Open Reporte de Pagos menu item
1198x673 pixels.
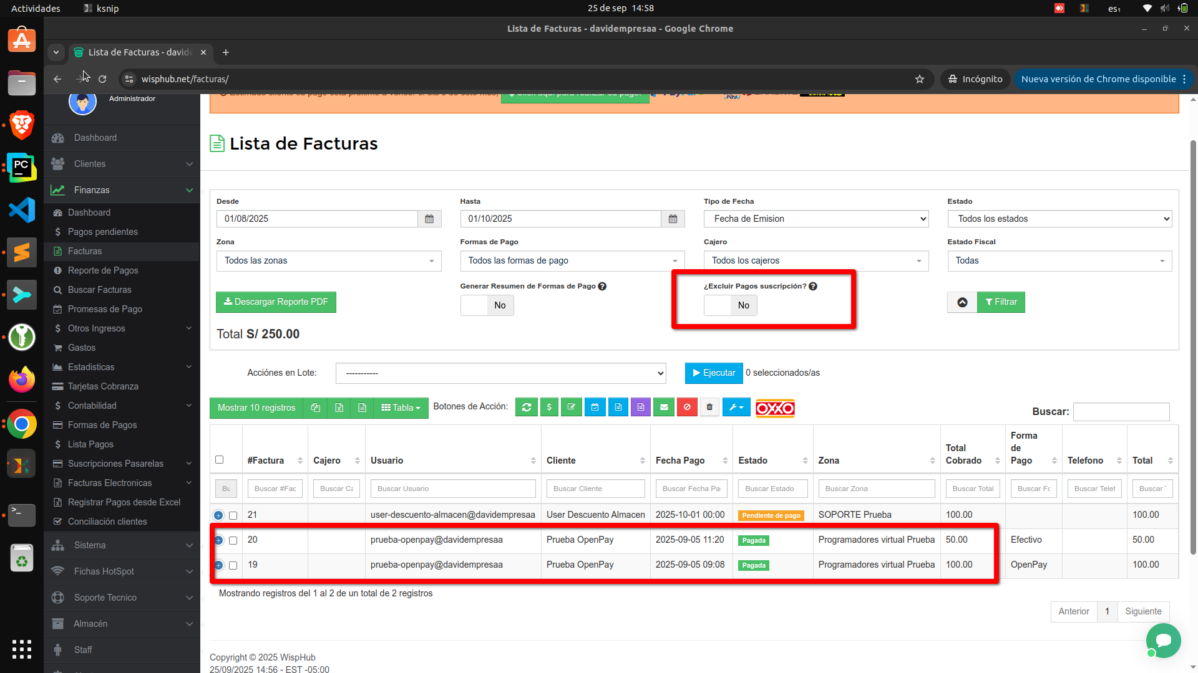pos(103,270)
